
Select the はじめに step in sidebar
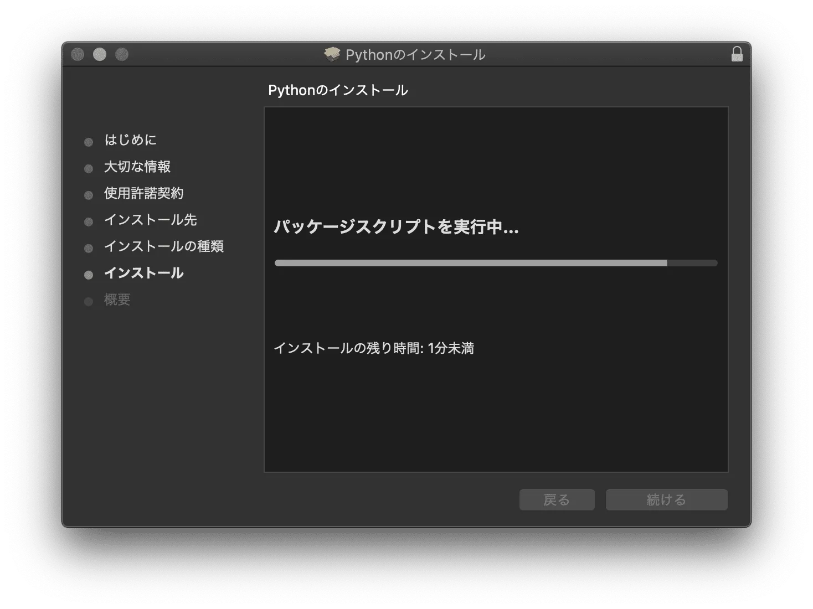(130, 140)
